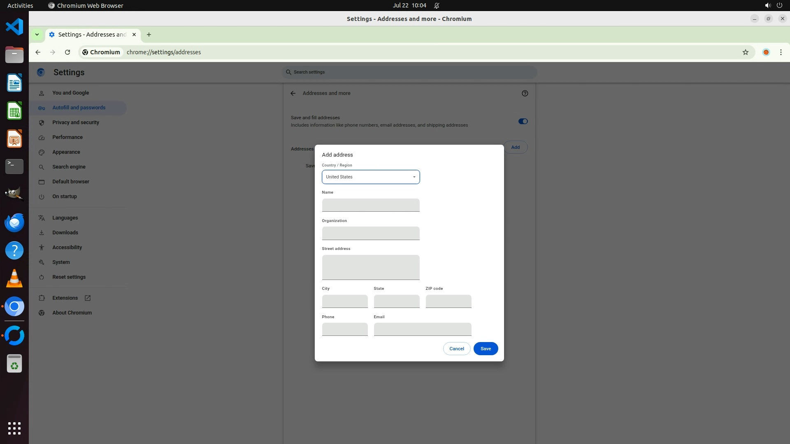Toggle Save and fill addresses switch
The image size is (790, 444).
point(523,121)
